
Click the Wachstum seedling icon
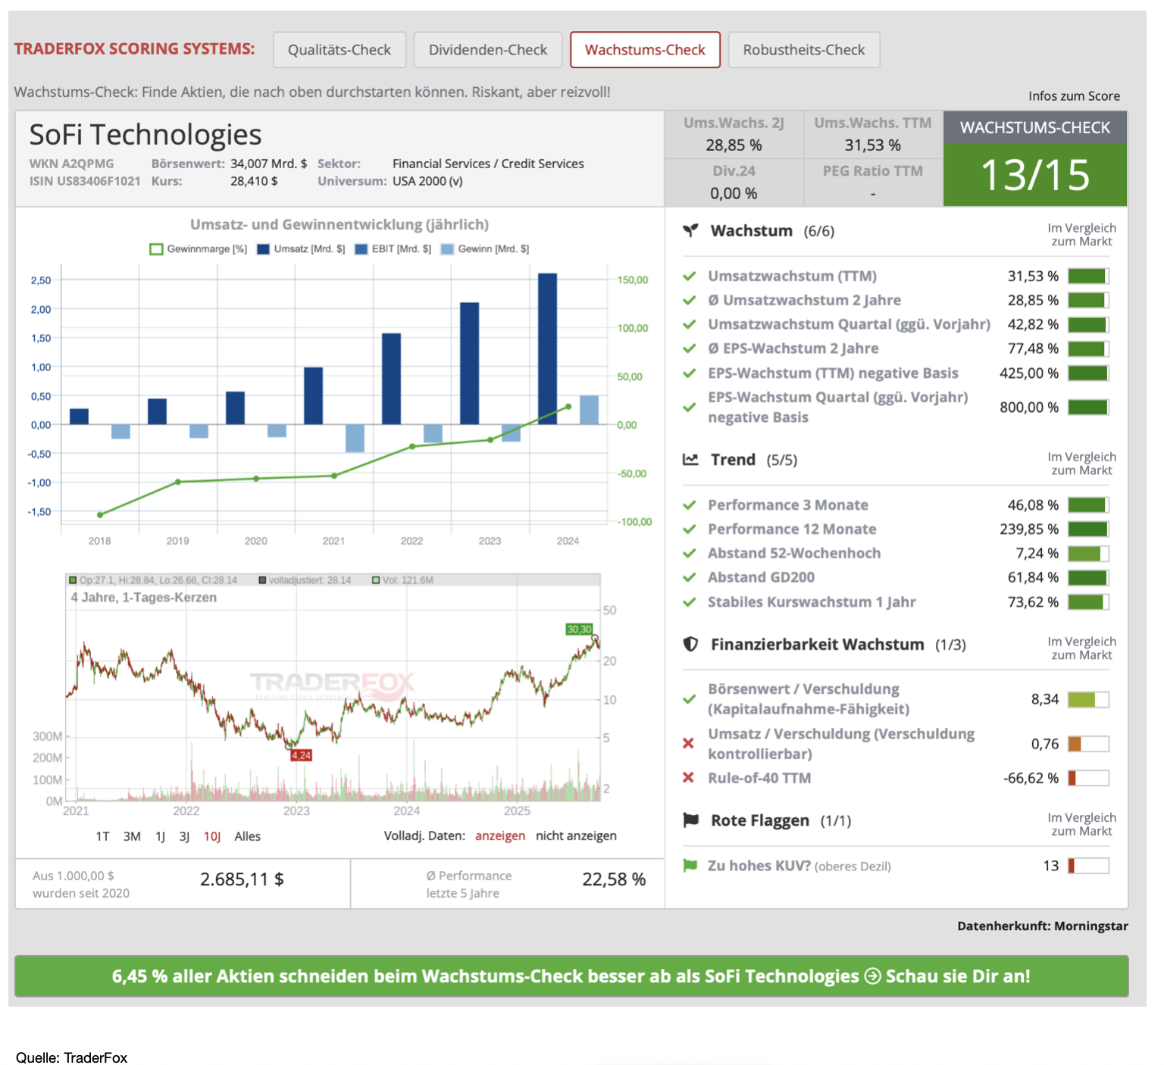tap(690, 230)
